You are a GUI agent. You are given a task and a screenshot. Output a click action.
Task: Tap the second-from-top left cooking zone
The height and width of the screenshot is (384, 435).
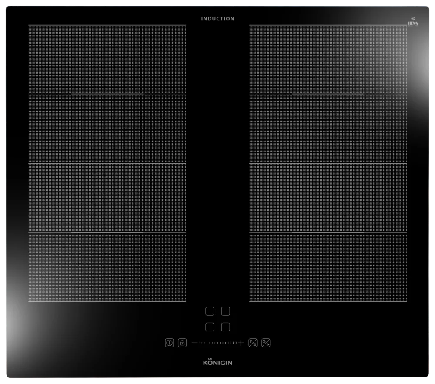click(x=107, y=129)
